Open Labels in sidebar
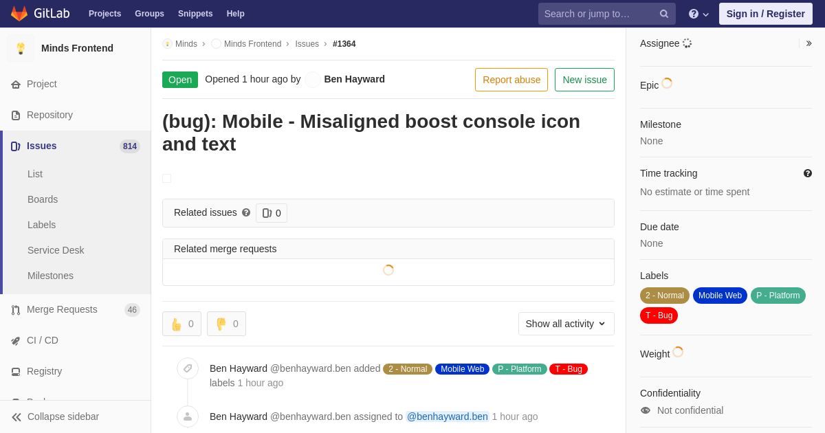This screenshot has width=825, height=433. 41,225
